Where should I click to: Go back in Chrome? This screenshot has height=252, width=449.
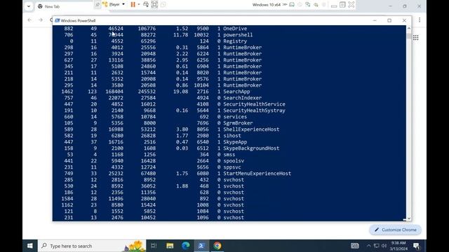tap(29, 20)
